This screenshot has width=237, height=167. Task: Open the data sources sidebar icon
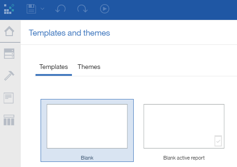(x=9, y=54)
